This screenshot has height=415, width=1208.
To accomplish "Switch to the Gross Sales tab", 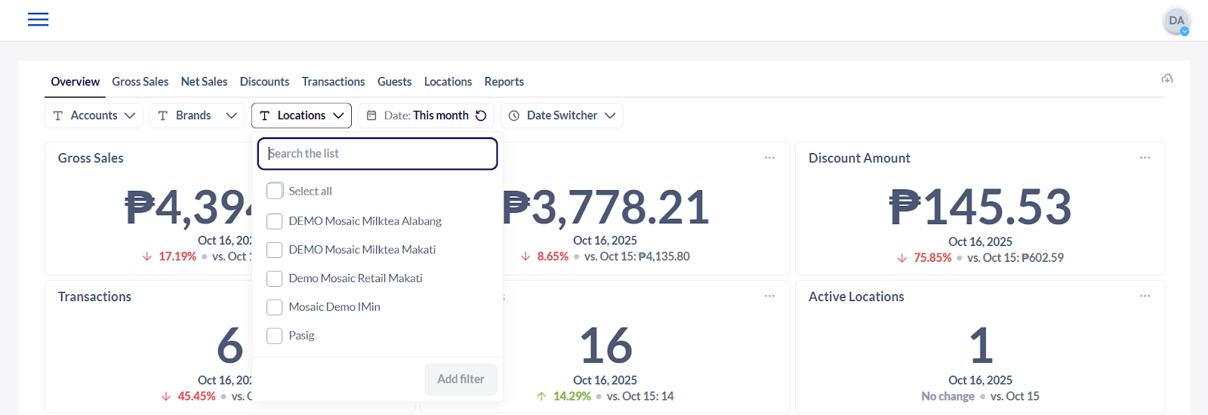I will [x=140, y=81].
